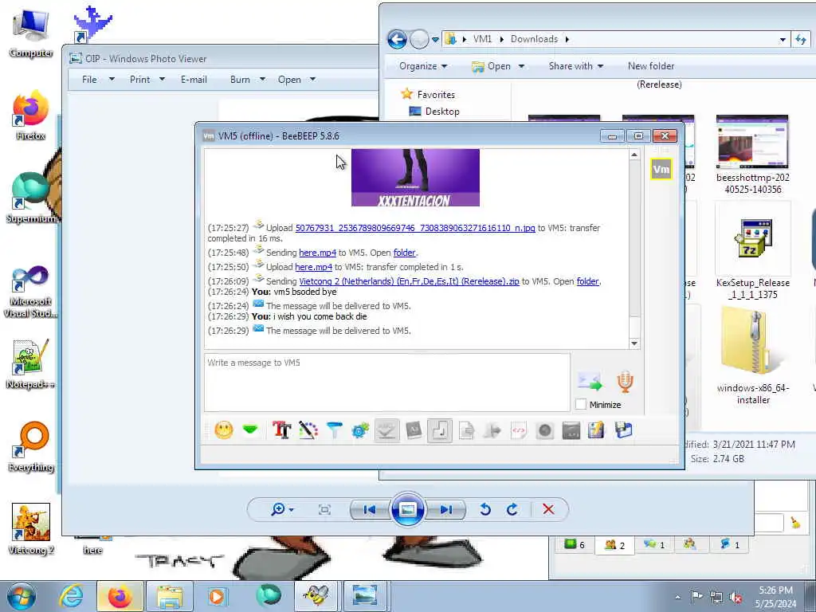Open the message text color picker
816x612 pixels.
pyautogui.click(x=308, y=430)
